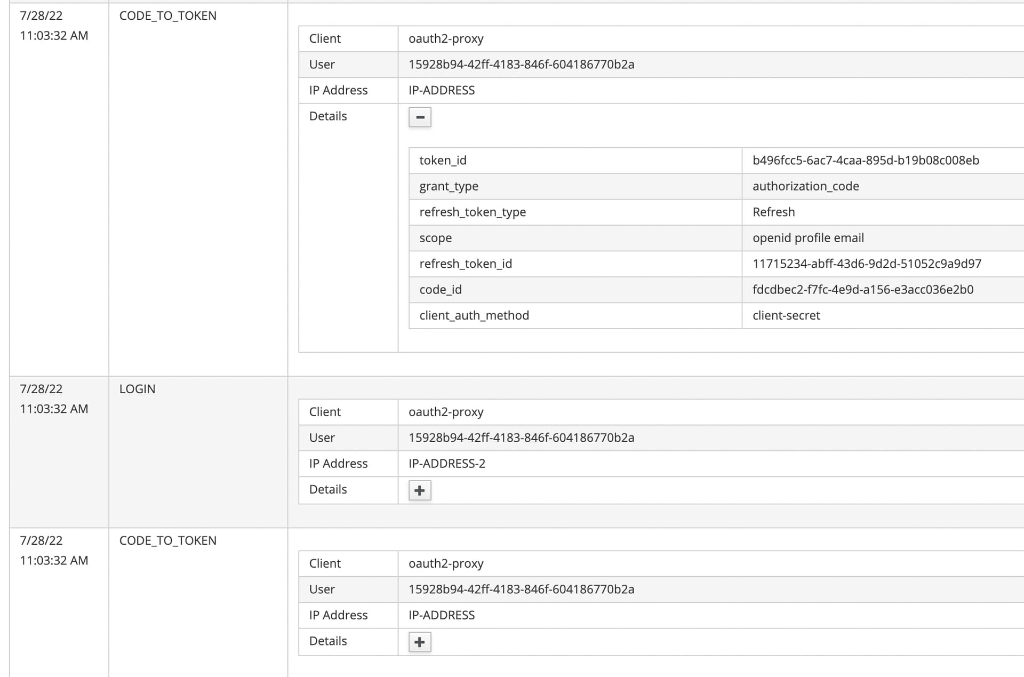This screenshot has width=1024, height=677.
Task: Select the LOGIN event type label
Action: (137, 388)
